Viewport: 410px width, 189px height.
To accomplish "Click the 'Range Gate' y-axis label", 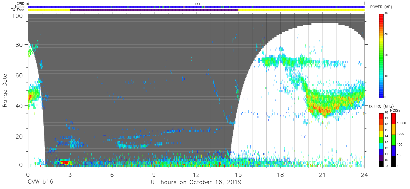I will [x=5, y=90].
